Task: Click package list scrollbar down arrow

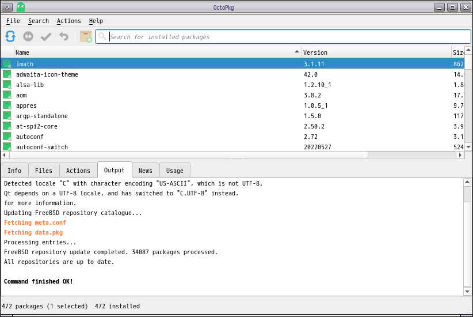Action: tap(468, 147)
